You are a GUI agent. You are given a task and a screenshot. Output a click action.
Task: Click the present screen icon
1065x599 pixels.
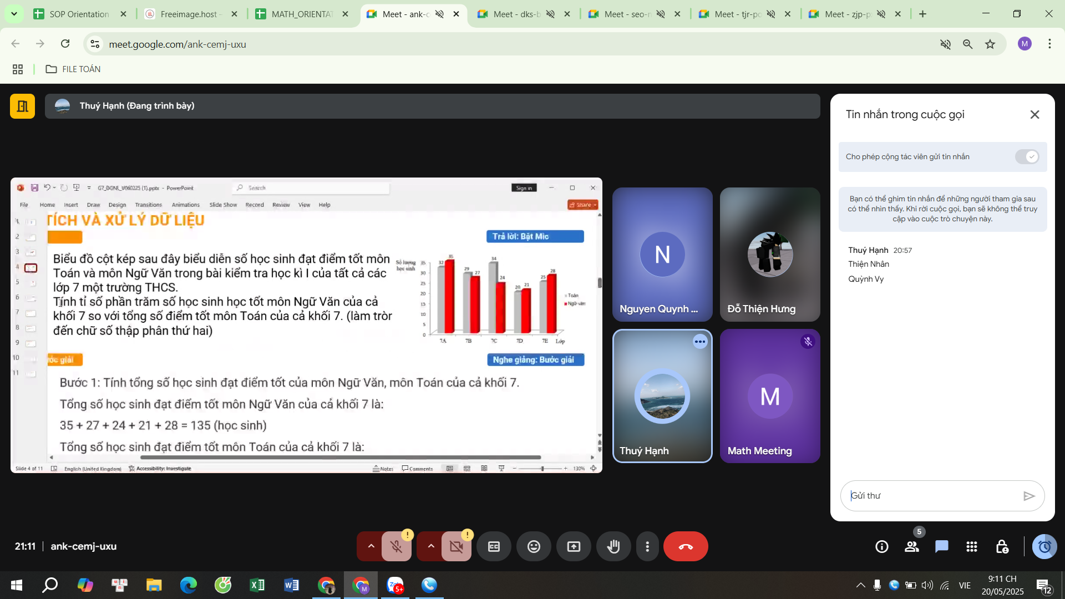pos(574,547)
